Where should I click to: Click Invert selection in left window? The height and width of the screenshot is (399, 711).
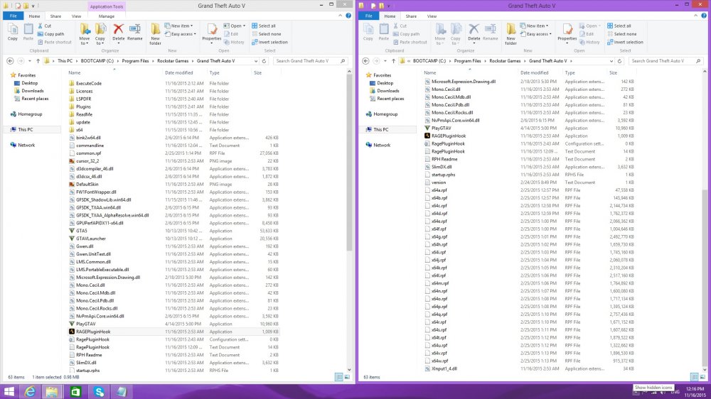269,42
